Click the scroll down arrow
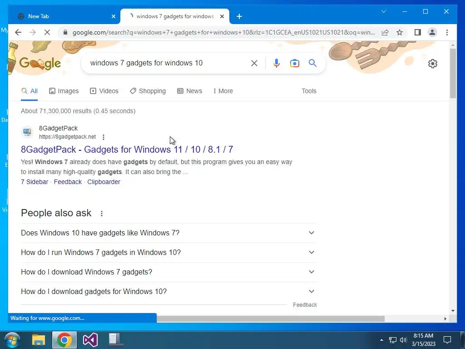The height and width of the screenshot is (349, 465). point(453,311)
